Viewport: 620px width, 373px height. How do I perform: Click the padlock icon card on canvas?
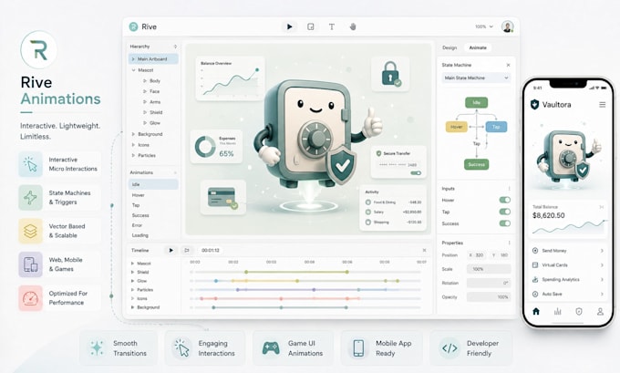(390, 75)
